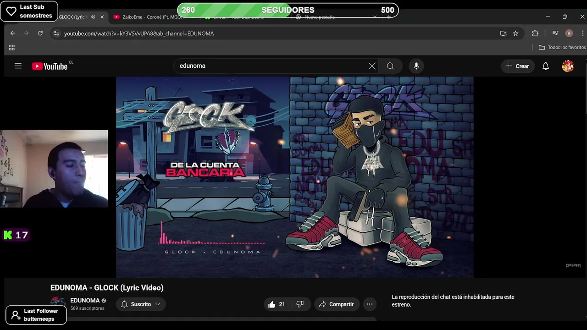587x330 pixels.
Task: Click the address bar URL
Action: pyautogui.click(x=139, y=33)
